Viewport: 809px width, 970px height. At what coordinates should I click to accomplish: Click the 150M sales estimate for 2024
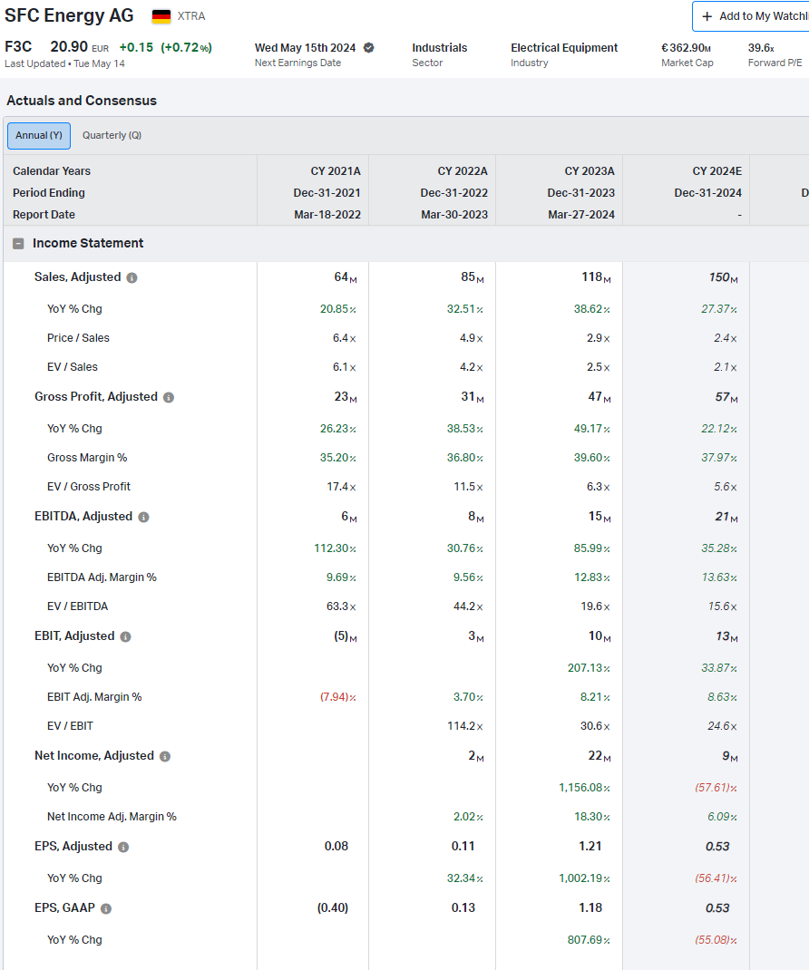tap(723, 277)
